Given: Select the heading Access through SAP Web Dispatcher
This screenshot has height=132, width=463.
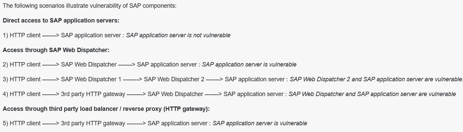Looking at the screenshot, I should (x=56, y=50).
